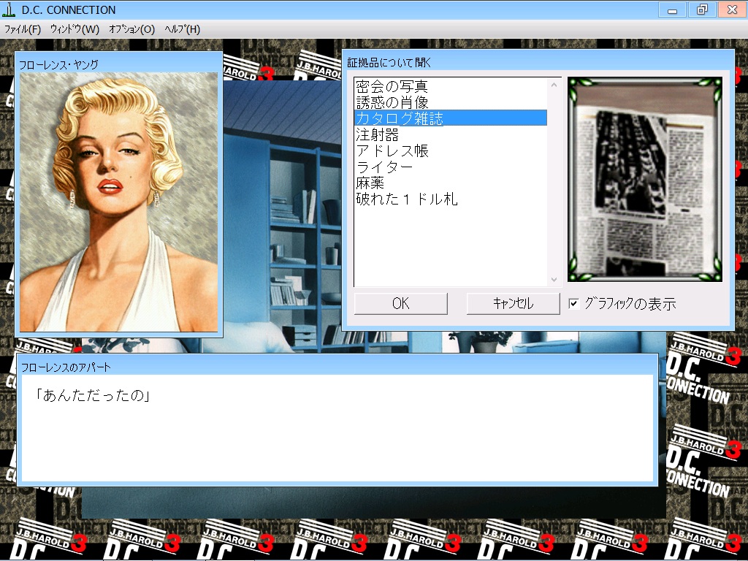
Task: Click the dialogue text 「あんただったの」
Action: point(93,395)
